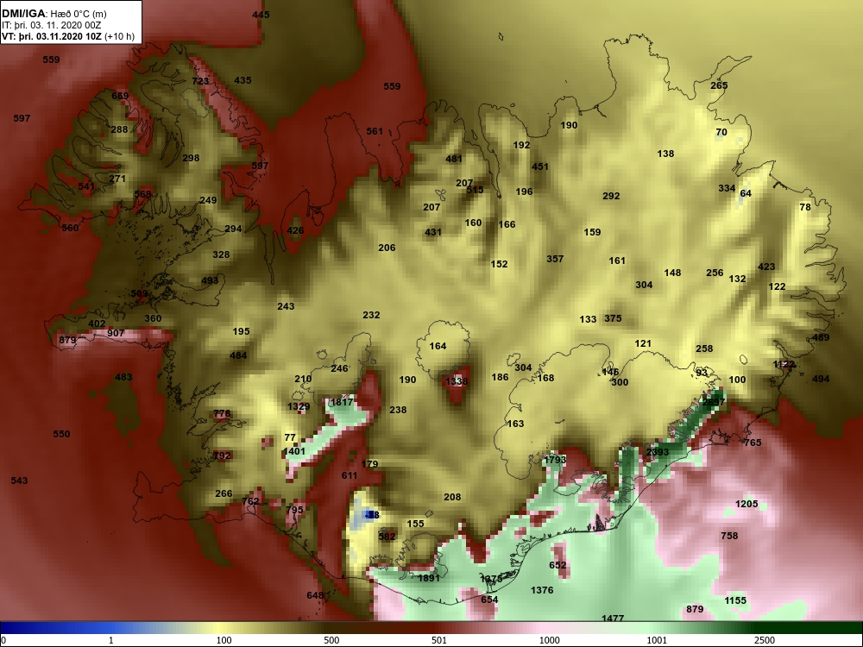Click the map value '1205'
This screenshot has width=863, height=647.
point(746,504)
